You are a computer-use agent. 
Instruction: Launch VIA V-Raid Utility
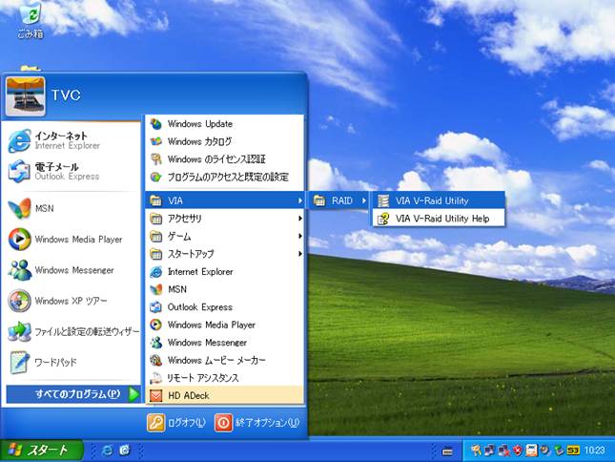tap(439, 200)
